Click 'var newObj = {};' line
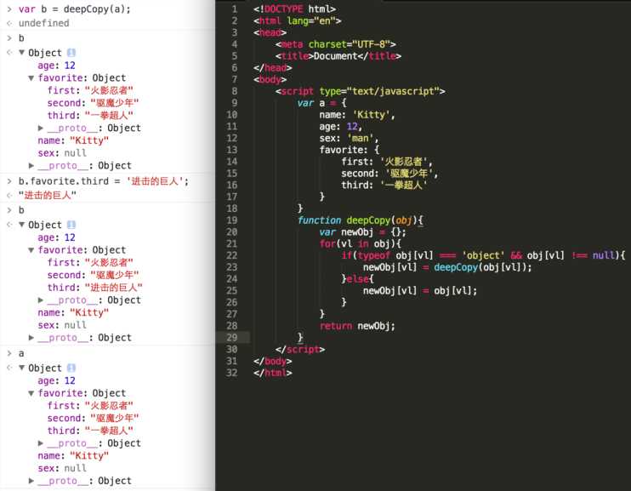Image resolution: width=631 pixels, height=491 pixels. (362, 232)
